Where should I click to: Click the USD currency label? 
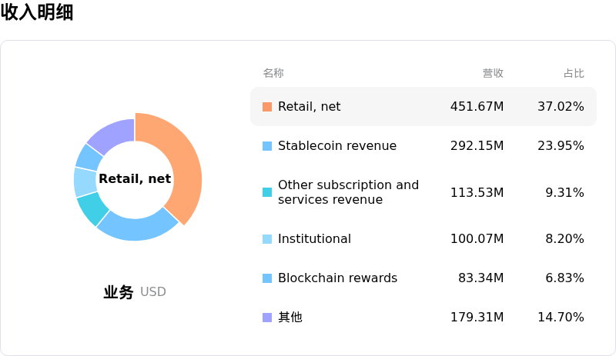coord(152,292)
